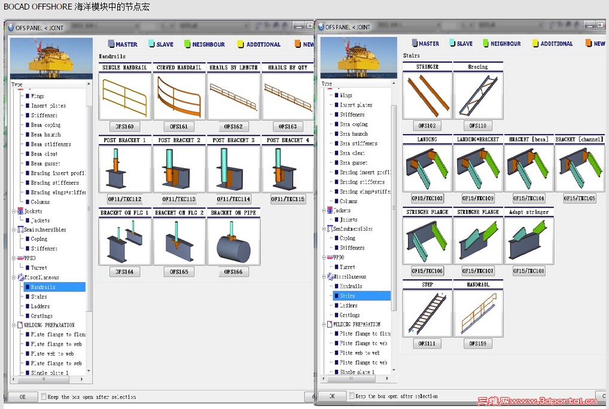
Task: Click SLAVE color legend in left panel
Action: pos(161,44)
